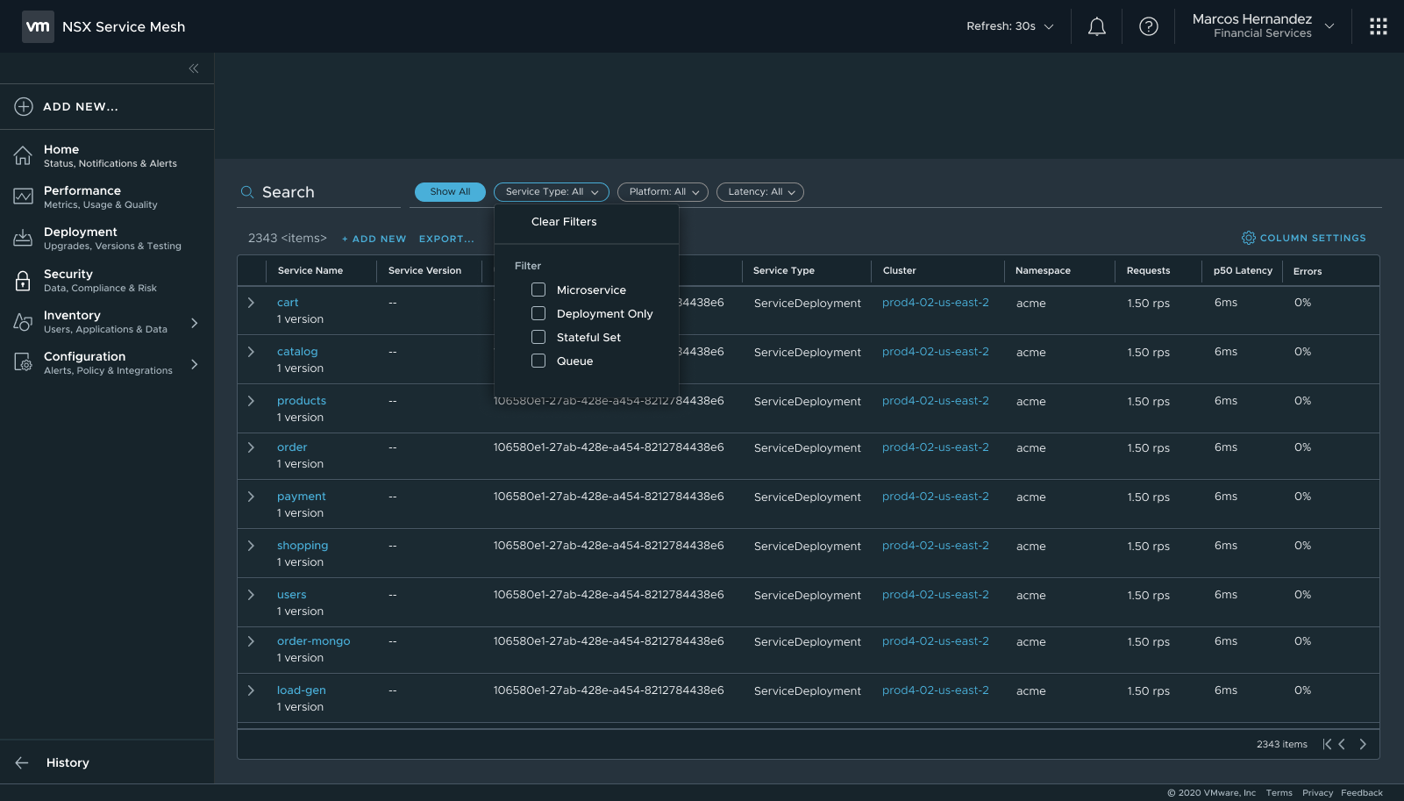Open cluster link in the shopping row
Viewport: 1404px width, 801px height.
point(936,546)
